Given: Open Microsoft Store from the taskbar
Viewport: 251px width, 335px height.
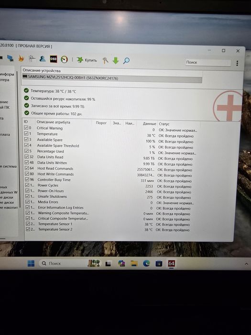Looking at the screenshot, I should (x=159, y=264).
